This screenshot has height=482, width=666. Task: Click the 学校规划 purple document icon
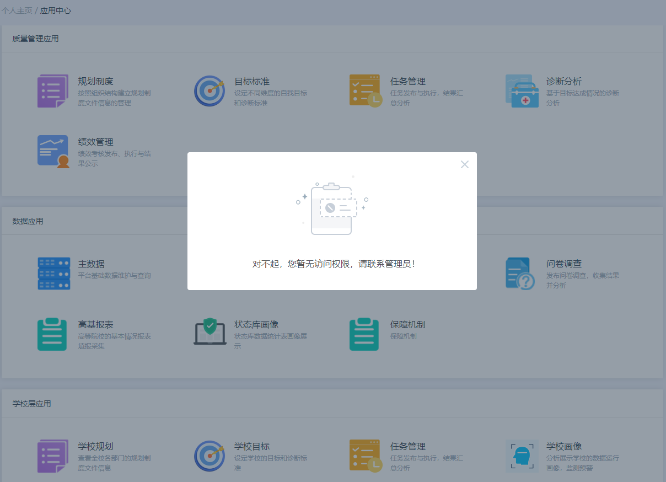pos(53,456)
